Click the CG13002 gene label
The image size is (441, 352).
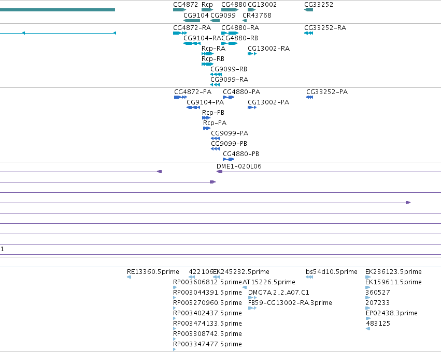262,5
